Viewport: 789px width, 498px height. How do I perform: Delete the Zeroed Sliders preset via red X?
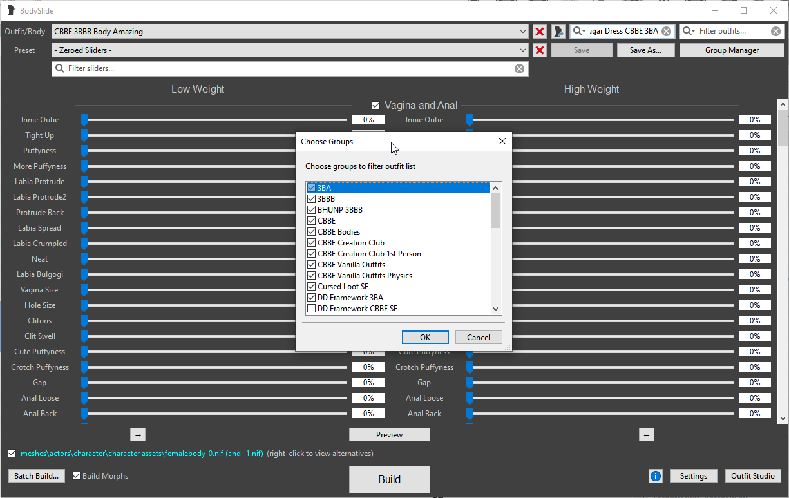[x=540, y=50]
